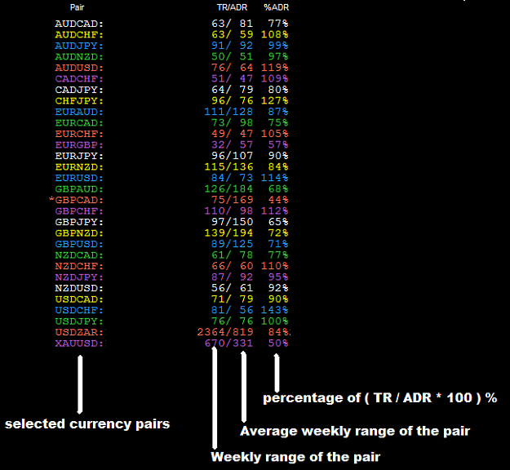Select the USDJPY pair label
510x470 pixels.
coord(79,321)
